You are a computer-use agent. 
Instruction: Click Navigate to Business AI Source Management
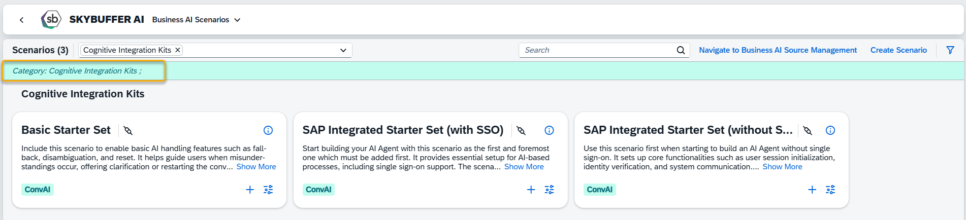(x=778, y=50)
